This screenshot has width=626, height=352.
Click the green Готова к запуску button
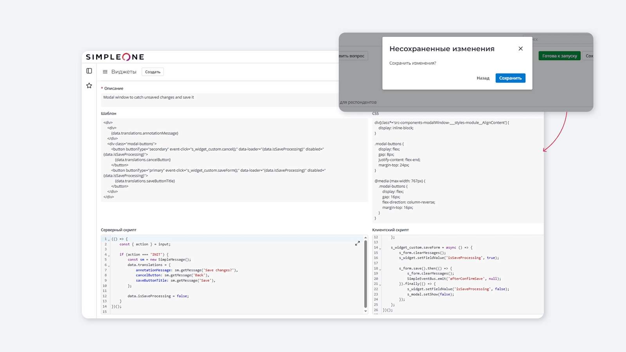click(559, 56)
